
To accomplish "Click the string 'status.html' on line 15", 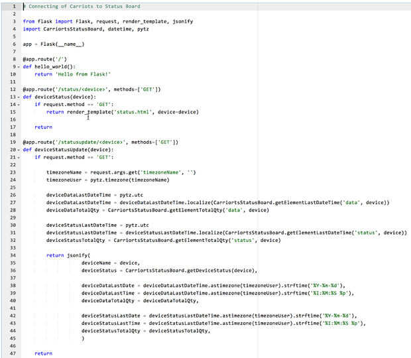I will (x=133, y=112).
